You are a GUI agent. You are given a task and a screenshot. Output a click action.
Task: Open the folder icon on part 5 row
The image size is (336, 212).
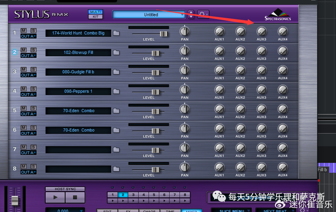tap(116, 111)
